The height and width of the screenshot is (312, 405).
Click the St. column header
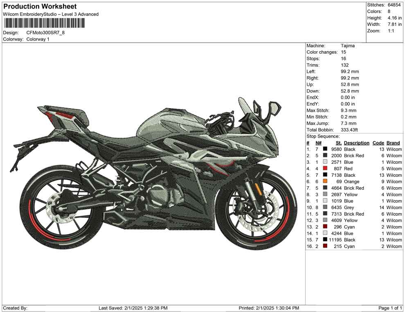pos(337,142)
